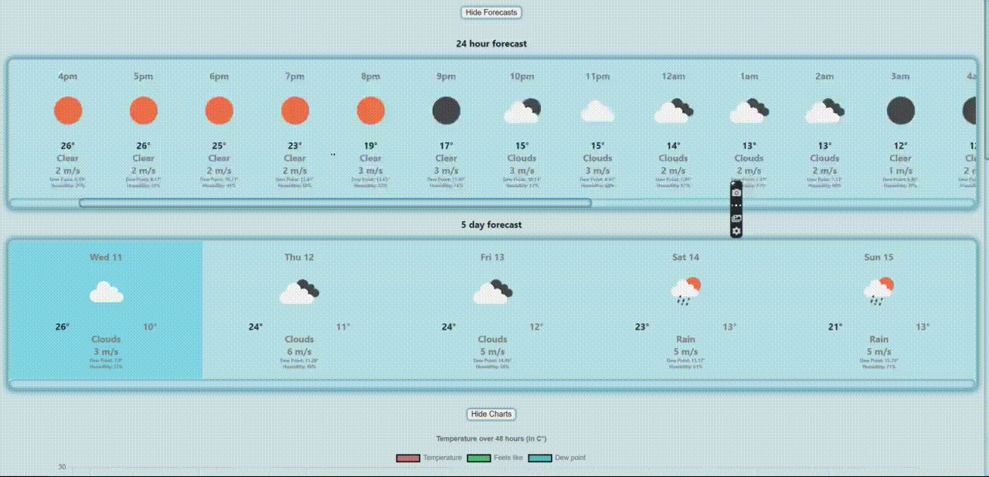Click the camera capture icon on floating toolbar

(x=736, y=192)
